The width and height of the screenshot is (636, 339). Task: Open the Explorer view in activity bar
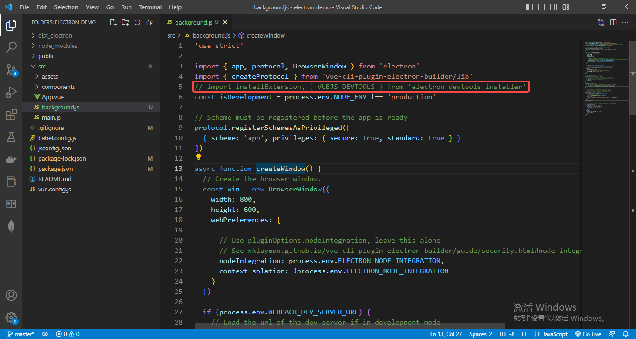tap(11, 25)
